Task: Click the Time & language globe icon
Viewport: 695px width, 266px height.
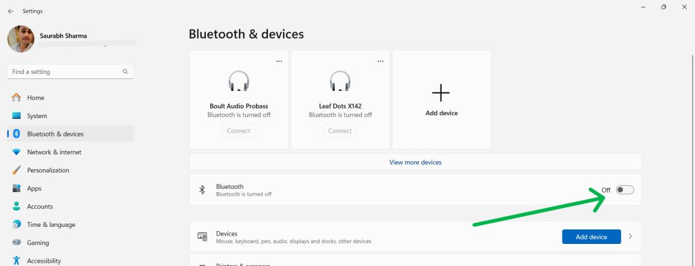Action: tap(17, 225)
